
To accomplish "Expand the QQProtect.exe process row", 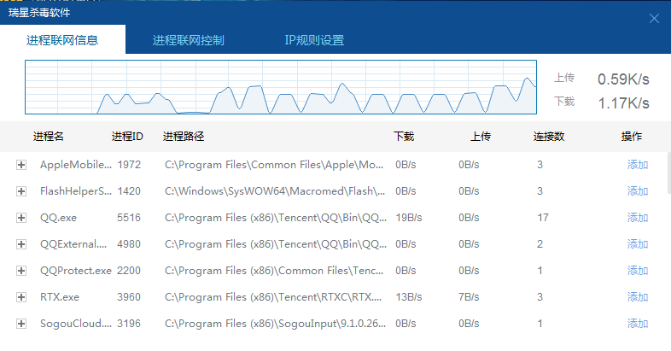I will [x=21, y=271].
